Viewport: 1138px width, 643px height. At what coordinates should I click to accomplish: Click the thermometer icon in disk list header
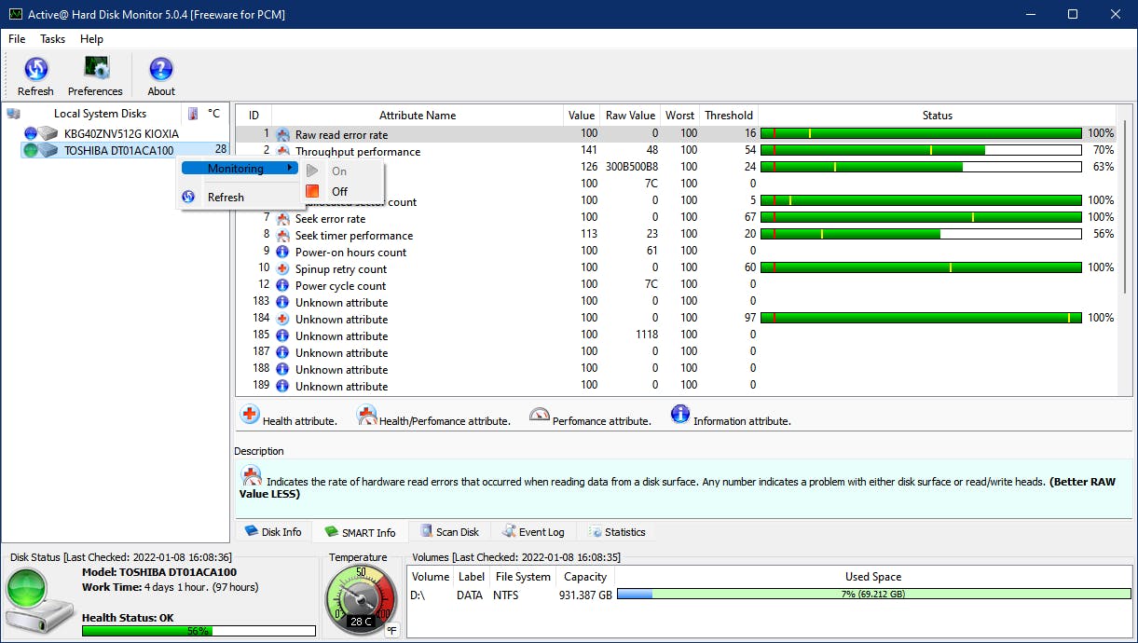193,114
